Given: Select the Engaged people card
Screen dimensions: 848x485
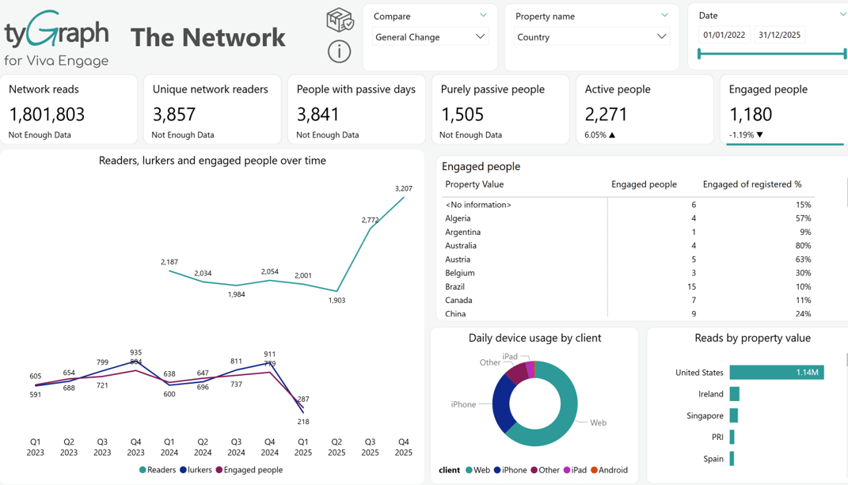Looking at the screenshot, I should point(784,110).
